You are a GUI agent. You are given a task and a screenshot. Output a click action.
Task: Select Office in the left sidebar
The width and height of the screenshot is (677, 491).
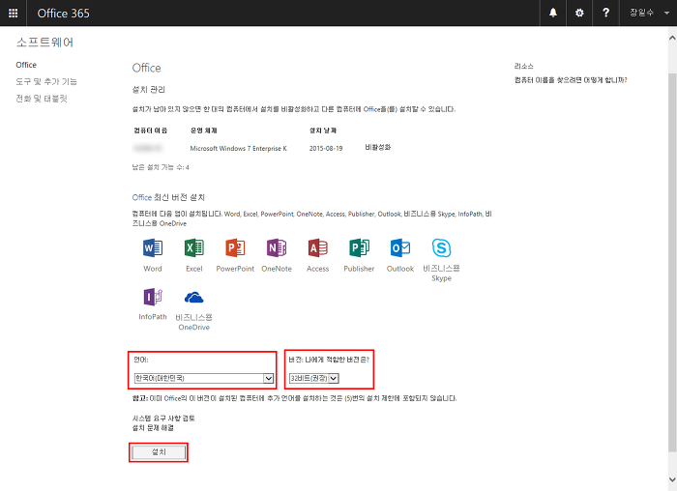pos(26,65)
